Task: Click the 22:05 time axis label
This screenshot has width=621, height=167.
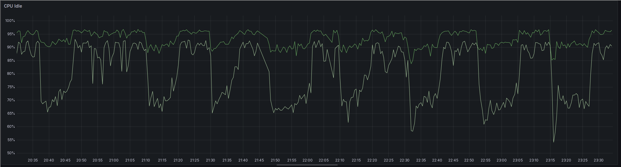Action: (324, 160)
